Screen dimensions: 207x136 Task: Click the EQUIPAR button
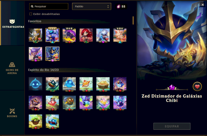[x=172, y=126]
